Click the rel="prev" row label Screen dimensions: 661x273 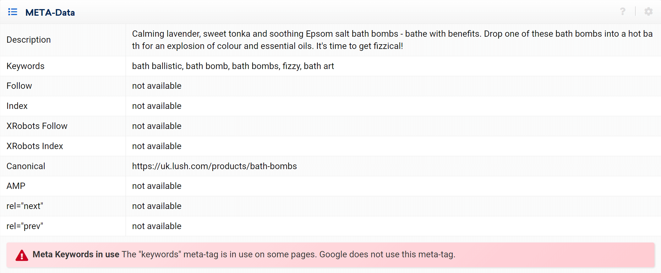25,226
